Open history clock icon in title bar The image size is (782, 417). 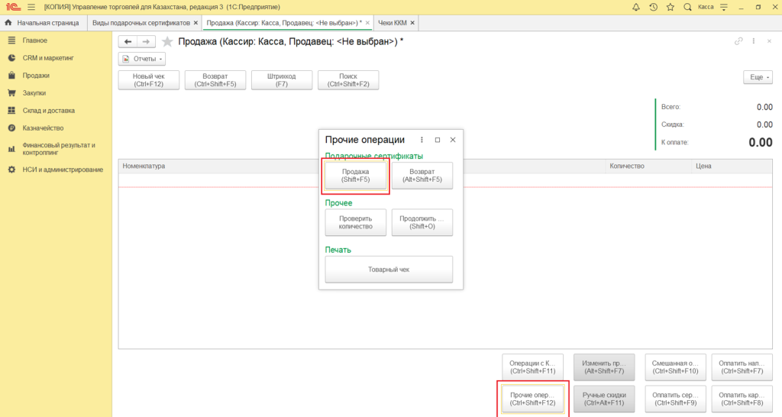(x=654, y=7)
